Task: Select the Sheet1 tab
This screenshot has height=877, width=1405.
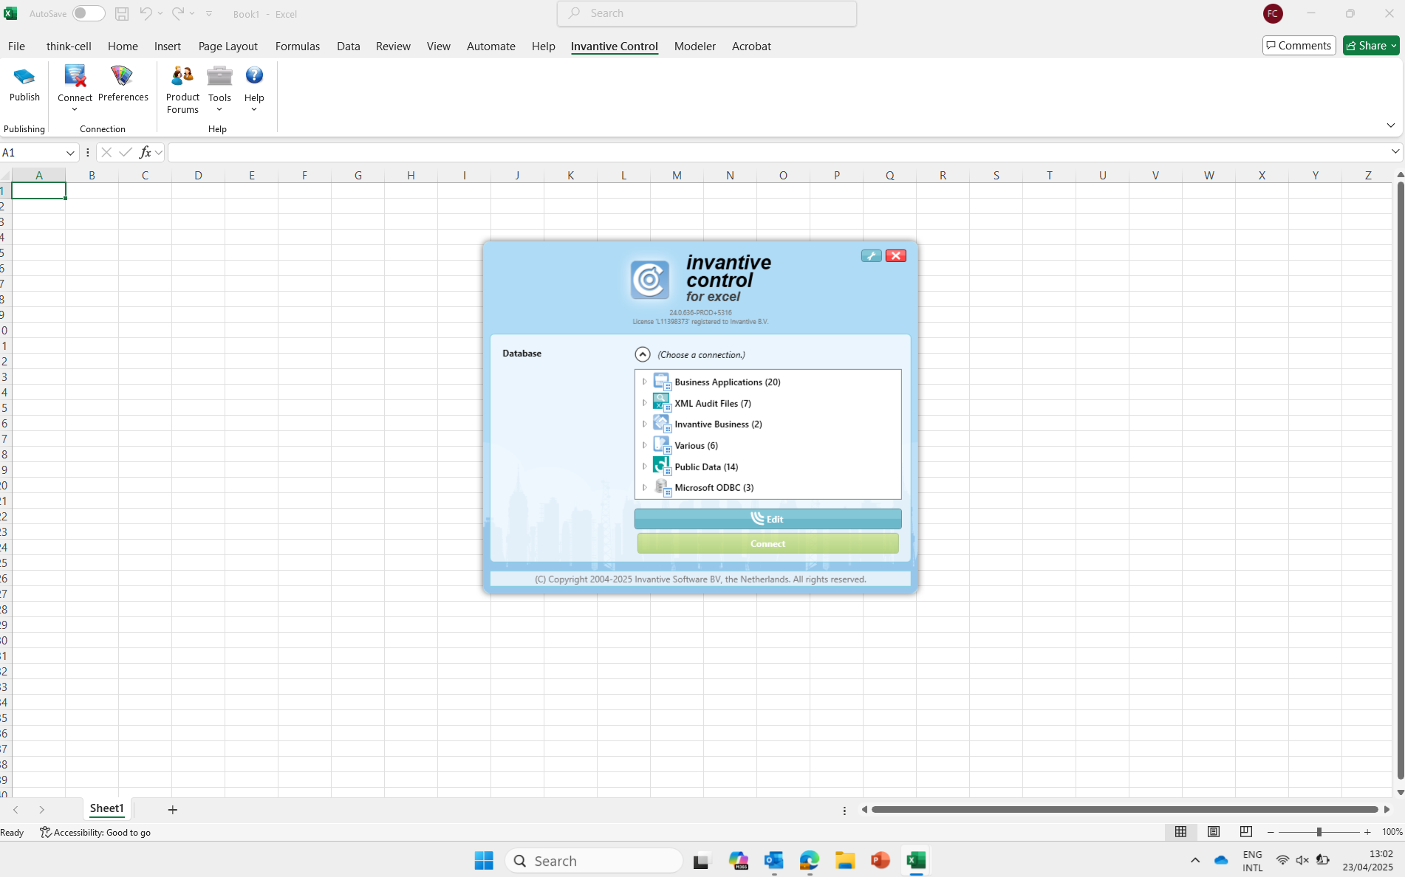Action: [107, 809]
